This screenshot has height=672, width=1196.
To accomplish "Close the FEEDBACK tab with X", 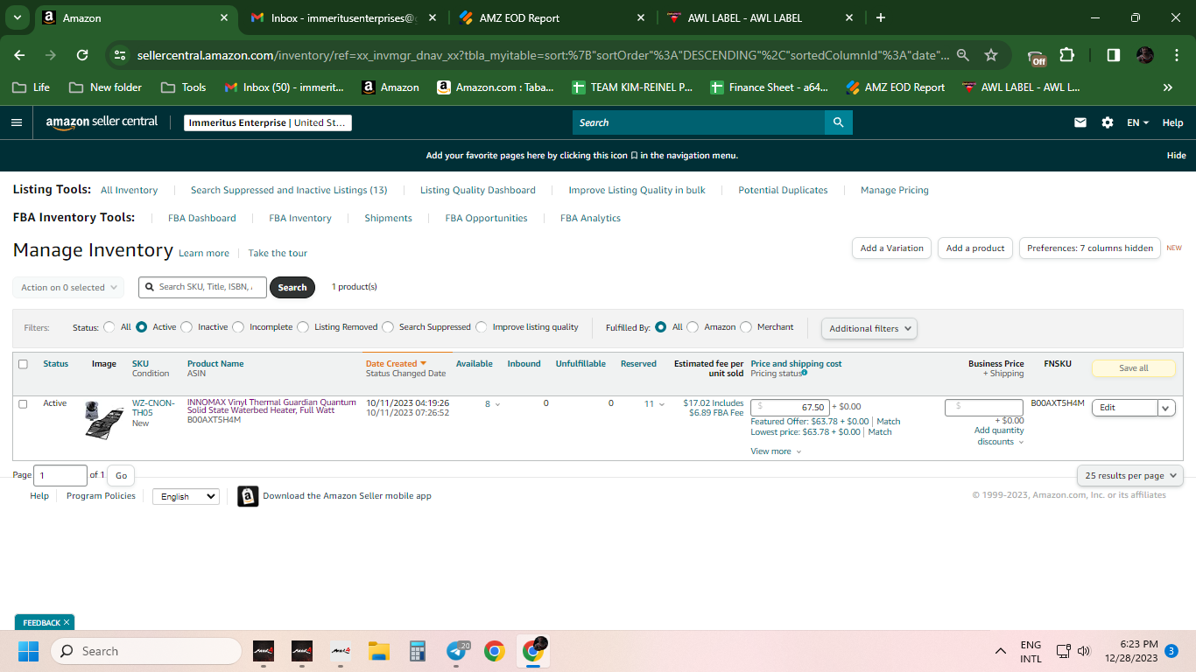I will (67, 622).
